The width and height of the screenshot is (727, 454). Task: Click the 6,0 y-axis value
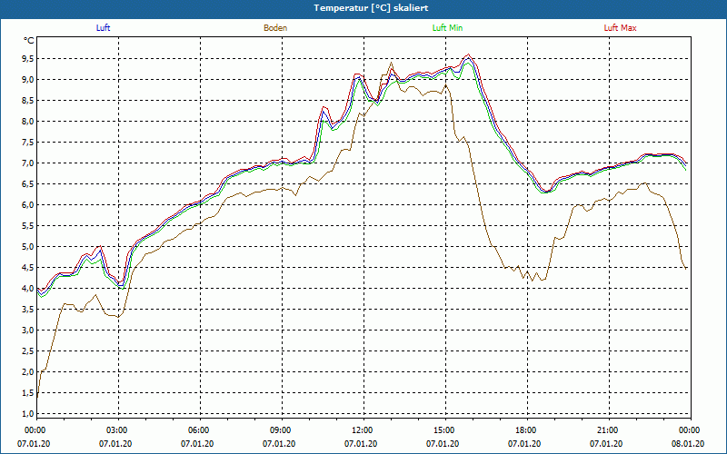pos(28,205)
